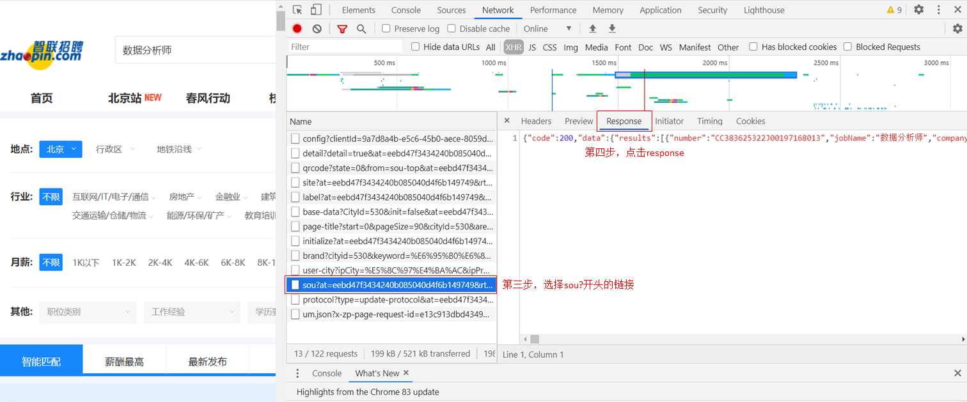Switch to the Preview tab

[x=578, y=121]
